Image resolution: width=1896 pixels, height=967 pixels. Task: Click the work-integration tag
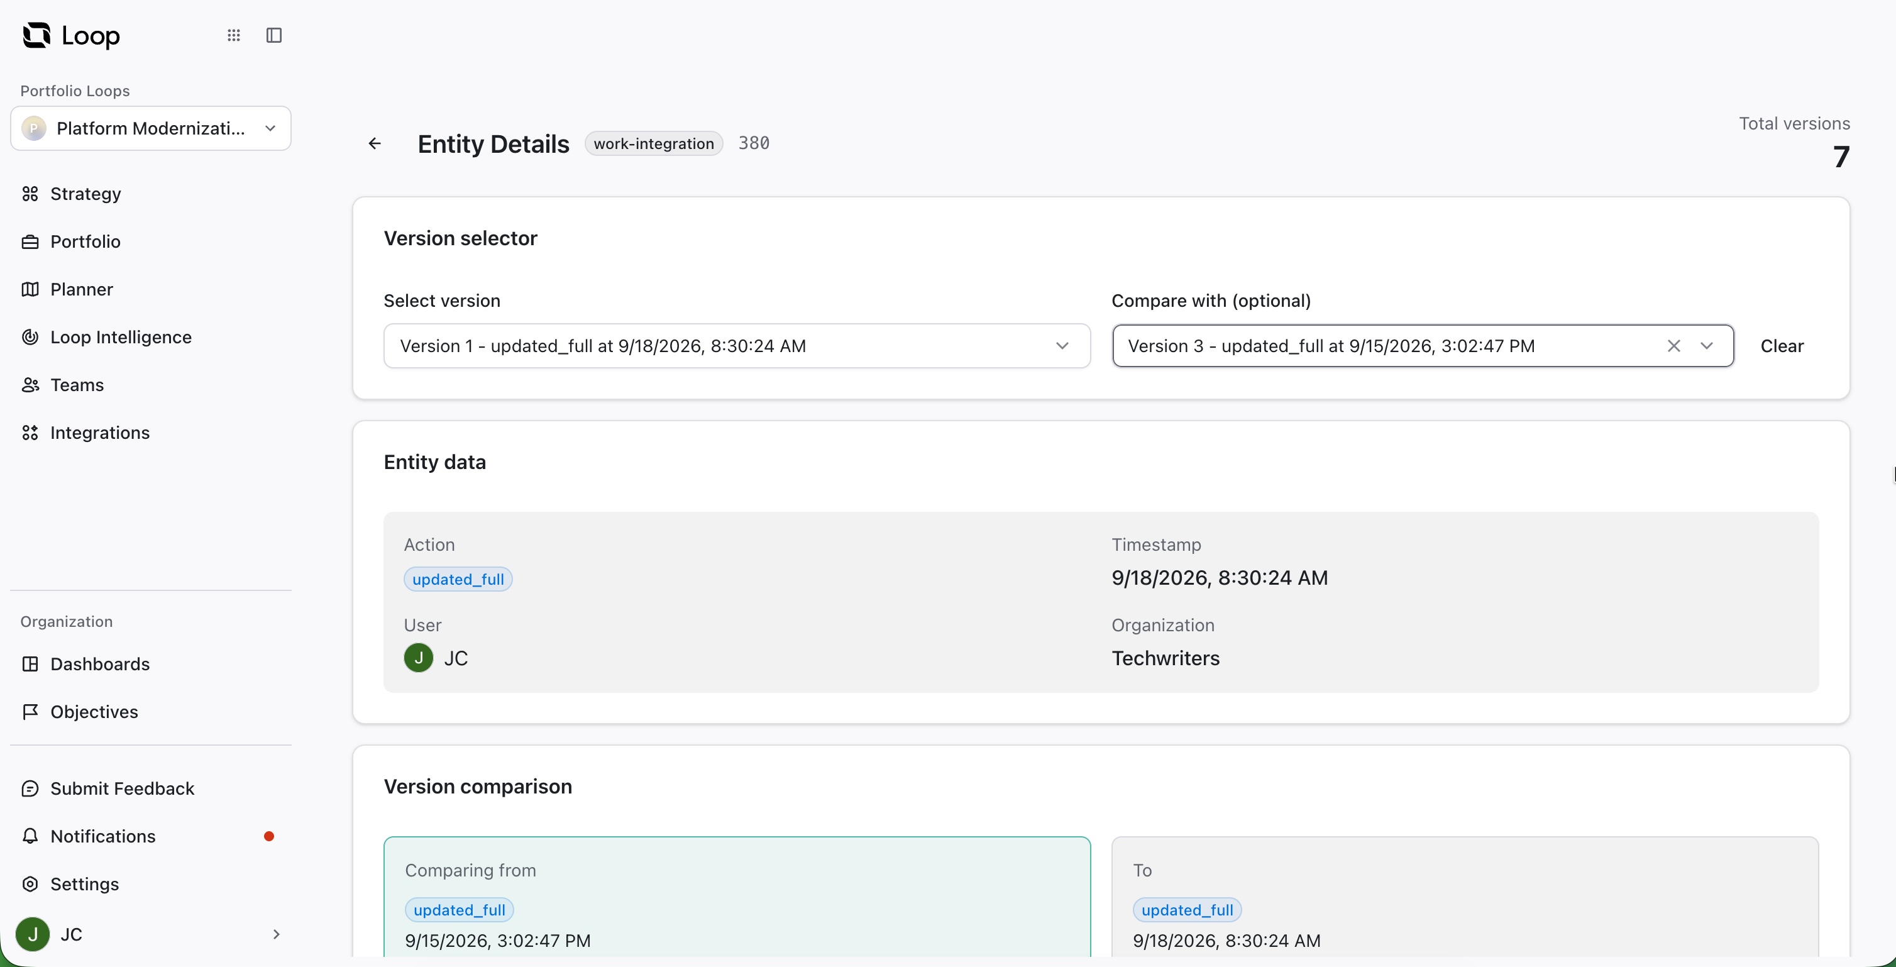[x=654, y=143]
